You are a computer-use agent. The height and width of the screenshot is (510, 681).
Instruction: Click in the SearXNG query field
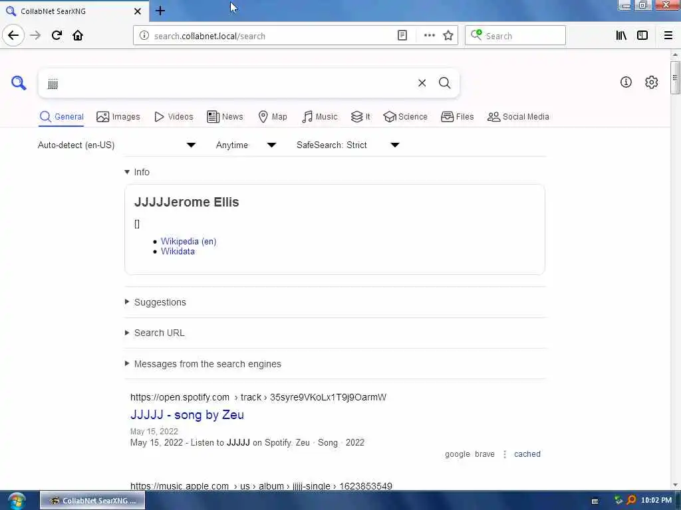(x=228, y=83)
